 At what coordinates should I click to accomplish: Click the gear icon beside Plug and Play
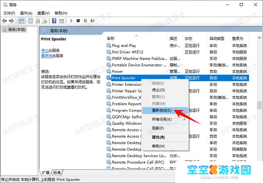(109, 46)
